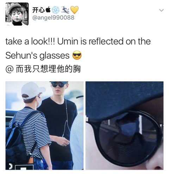Click the white baseball cap in left photo
169x174 pixels.
(x=33, y=89)
